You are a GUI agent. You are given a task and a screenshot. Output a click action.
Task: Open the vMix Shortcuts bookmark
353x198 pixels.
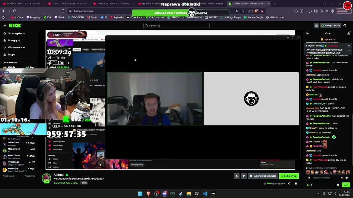pos(275,17)
